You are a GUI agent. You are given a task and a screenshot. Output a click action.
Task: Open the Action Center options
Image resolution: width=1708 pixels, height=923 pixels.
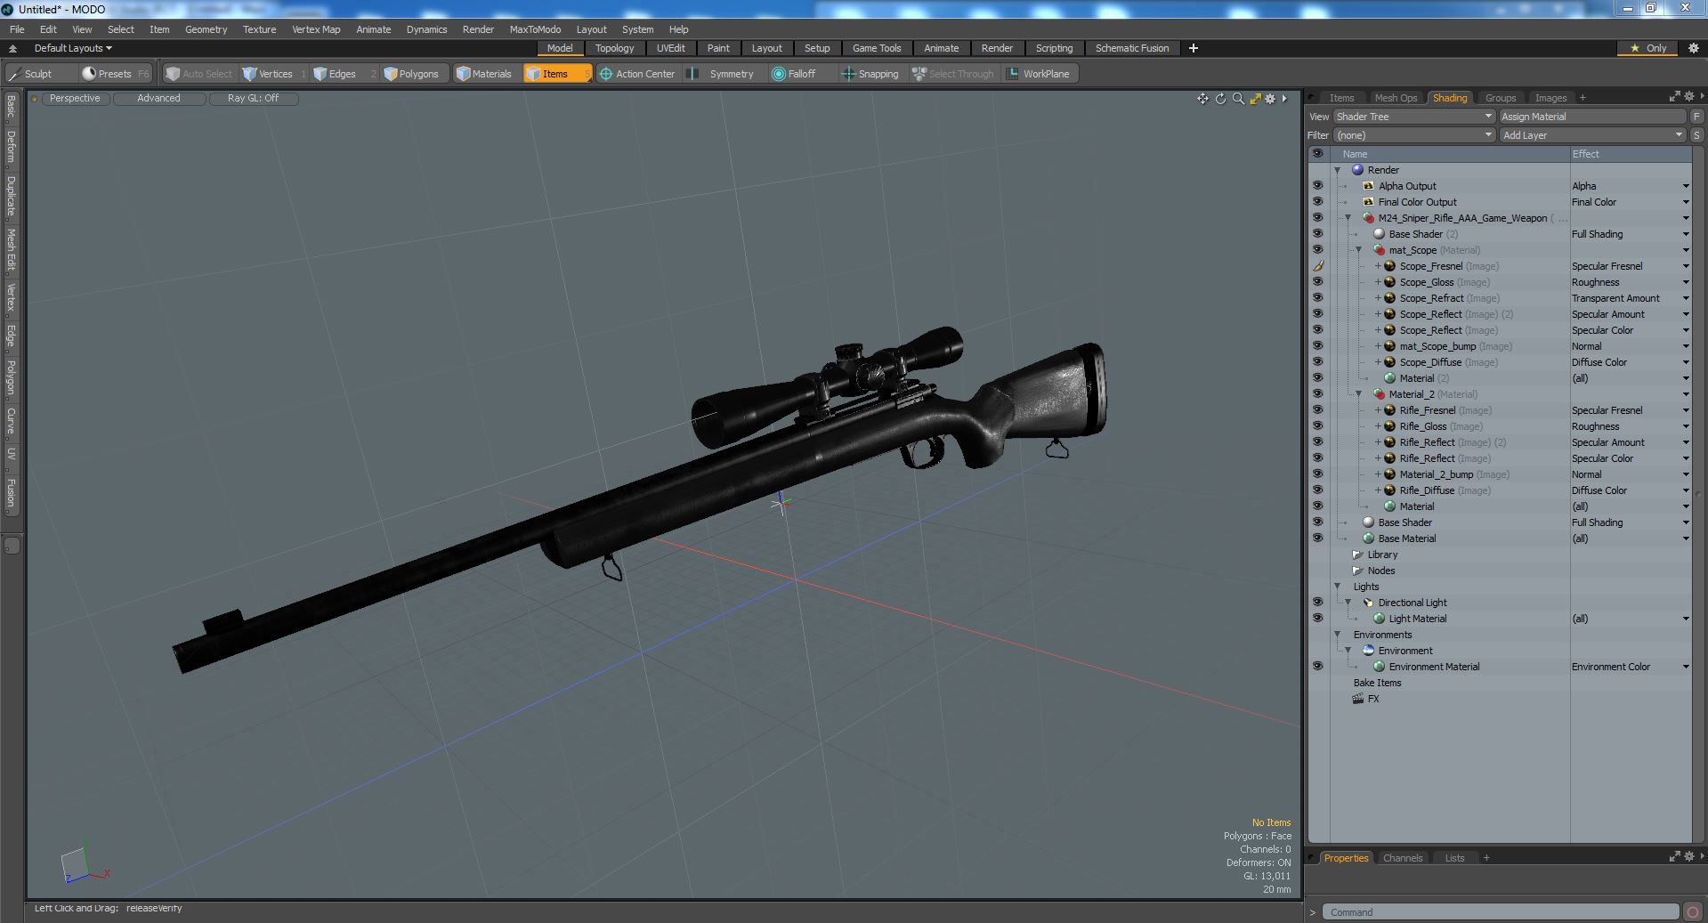(x=637, y=74)
